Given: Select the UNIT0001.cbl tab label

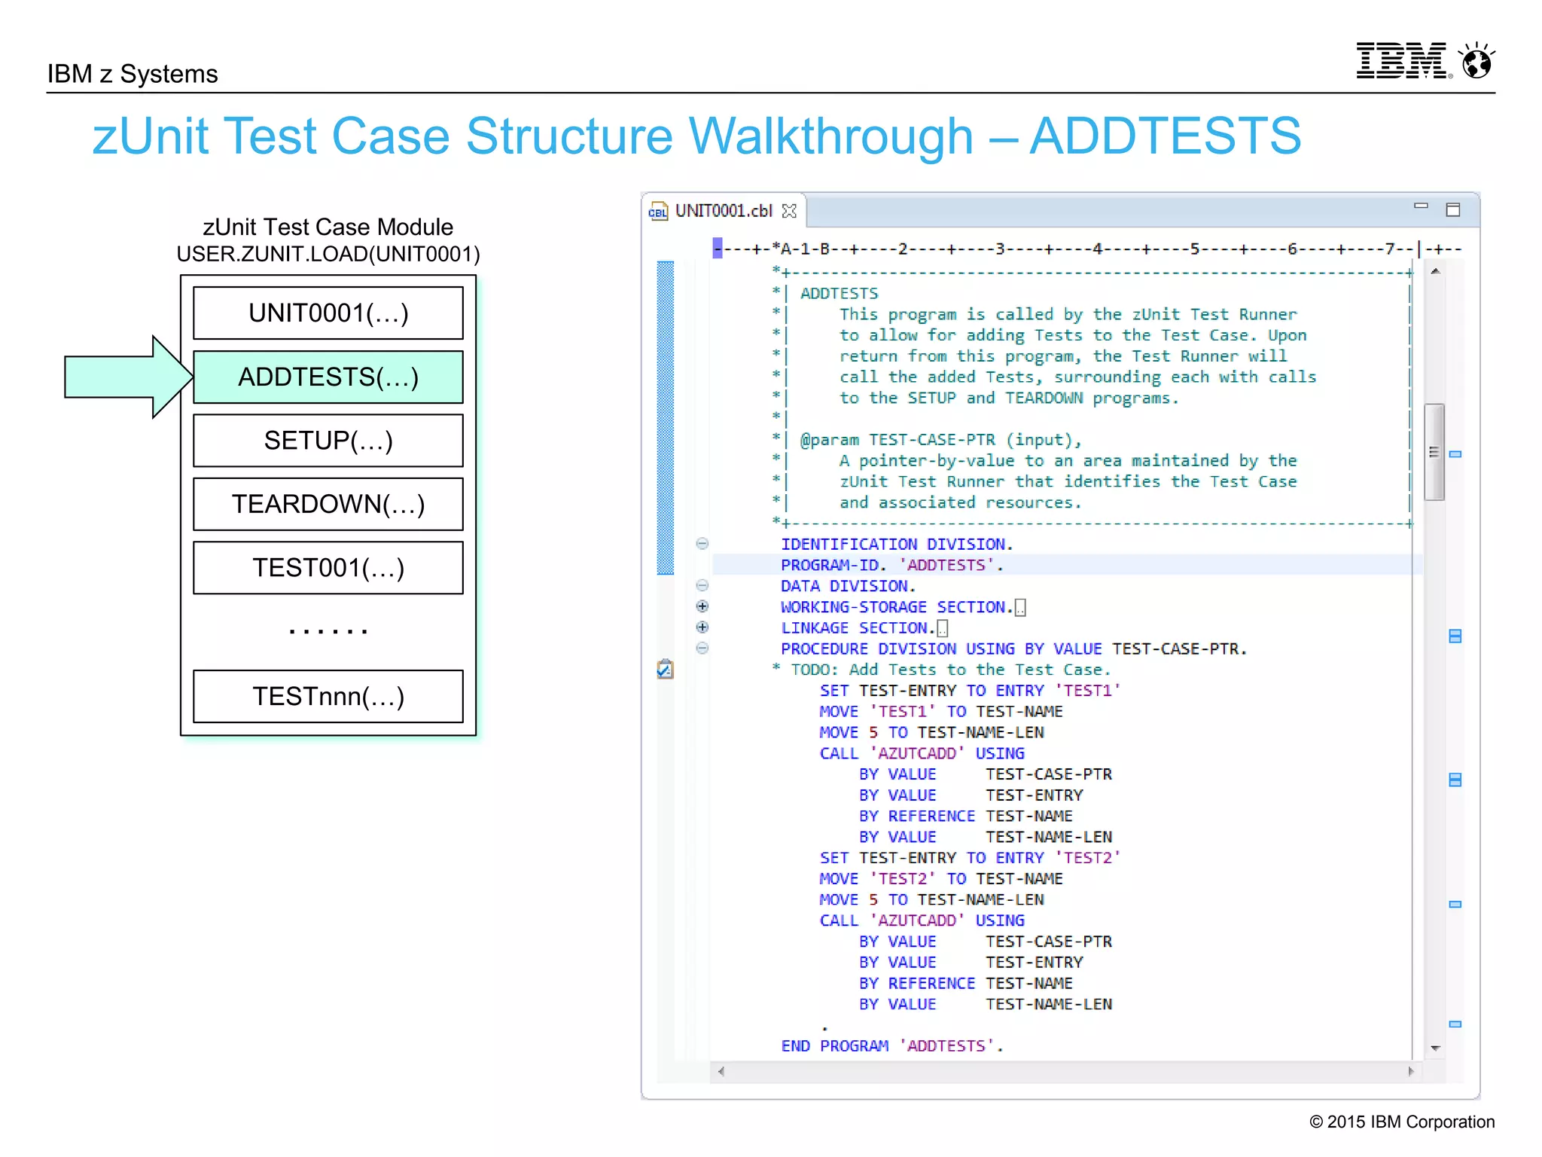Looking at the screenshot, I should [724, 211].
